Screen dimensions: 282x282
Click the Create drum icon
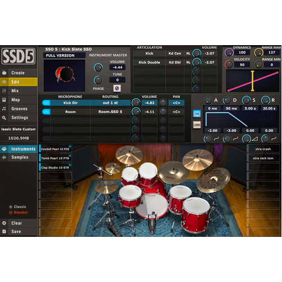pyautogui.click(x=4, y=73)
